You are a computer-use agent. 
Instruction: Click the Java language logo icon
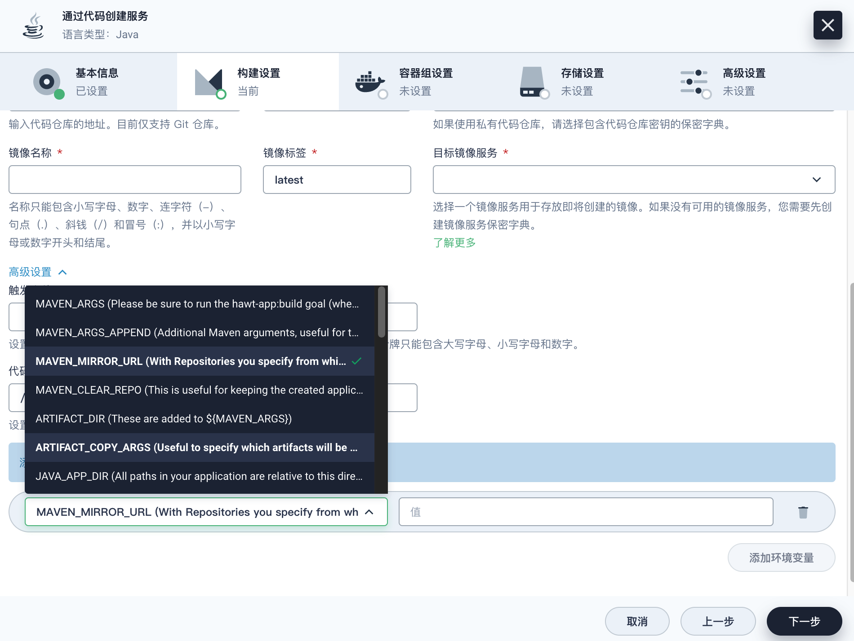click(x=33, y=26)
